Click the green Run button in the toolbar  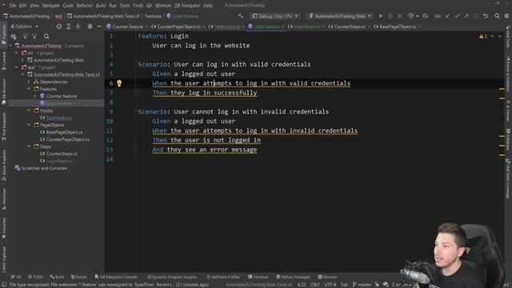381,16
